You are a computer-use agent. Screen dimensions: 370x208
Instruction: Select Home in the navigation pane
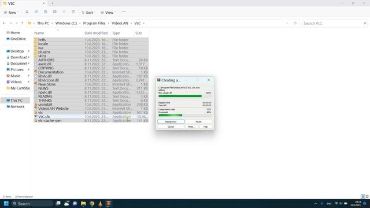pyautogui.click(x=15, y=32)
